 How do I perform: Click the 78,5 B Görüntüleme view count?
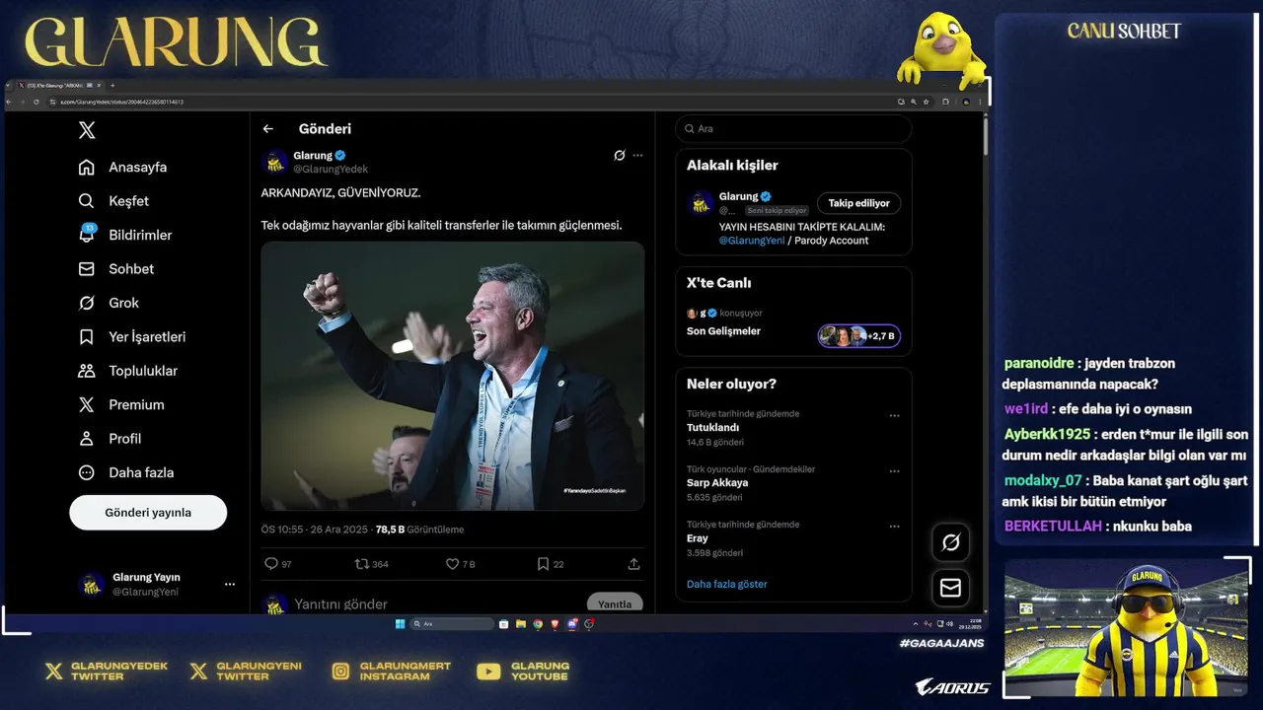pyautogui.click(x=419, y=530)
